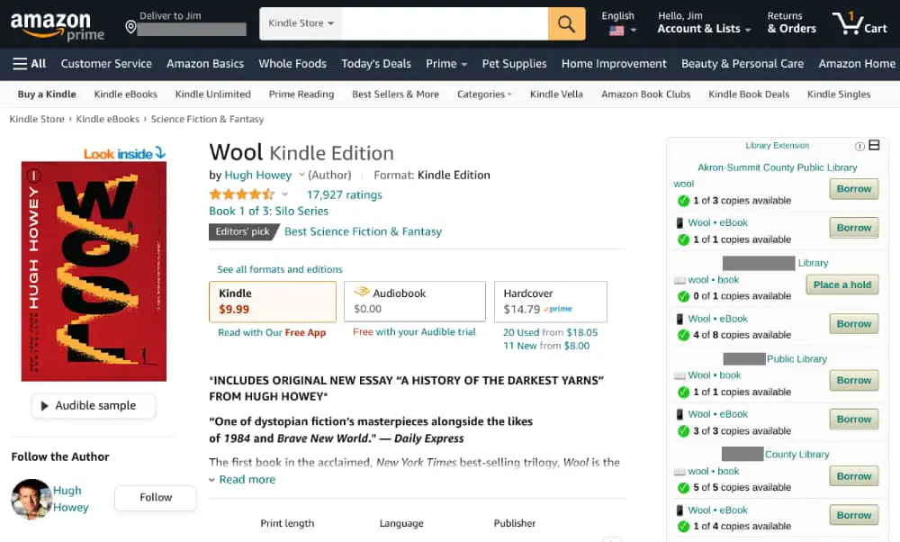The width and height of the screenshot is (900, 542).
Task: Open Customer Service in navigation bar
Action: [x=106, y=64]
